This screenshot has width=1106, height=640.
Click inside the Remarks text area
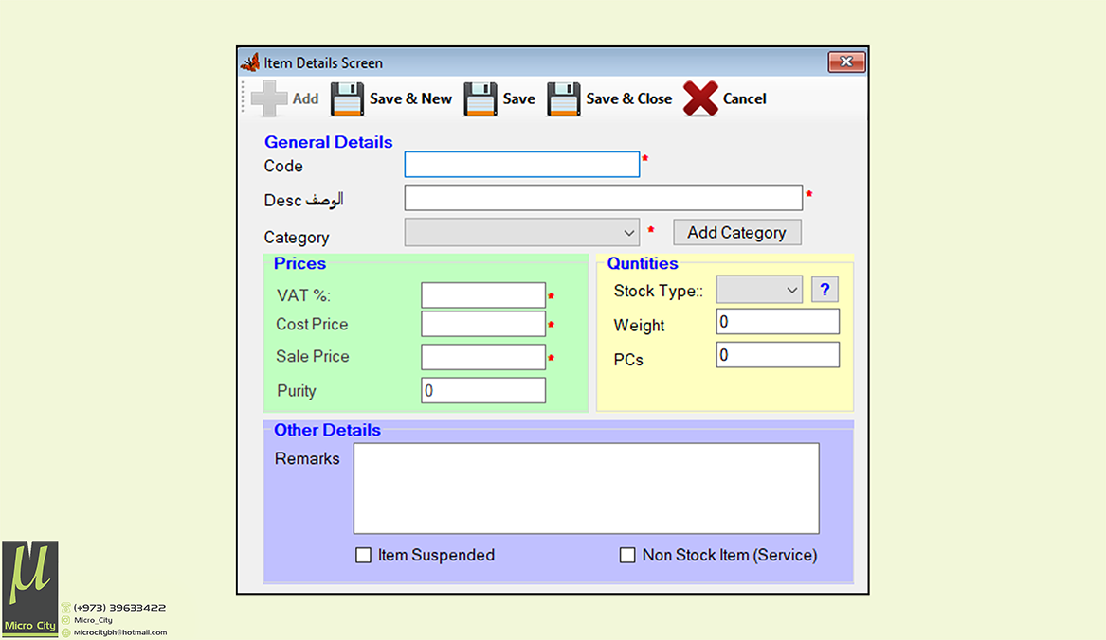pos(586,489)
